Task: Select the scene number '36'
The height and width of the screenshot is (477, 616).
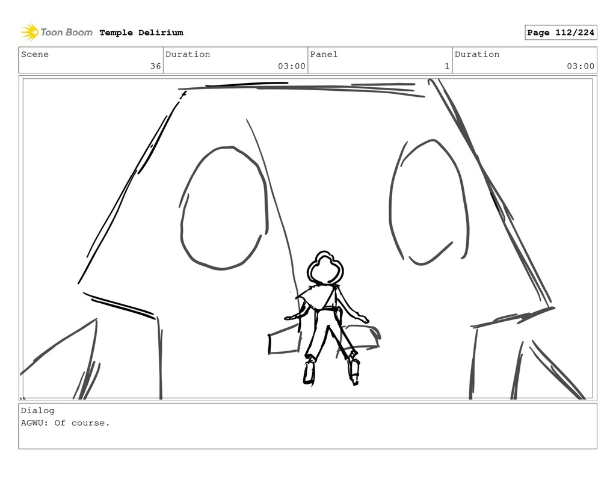Action: (x=156, y=66)
